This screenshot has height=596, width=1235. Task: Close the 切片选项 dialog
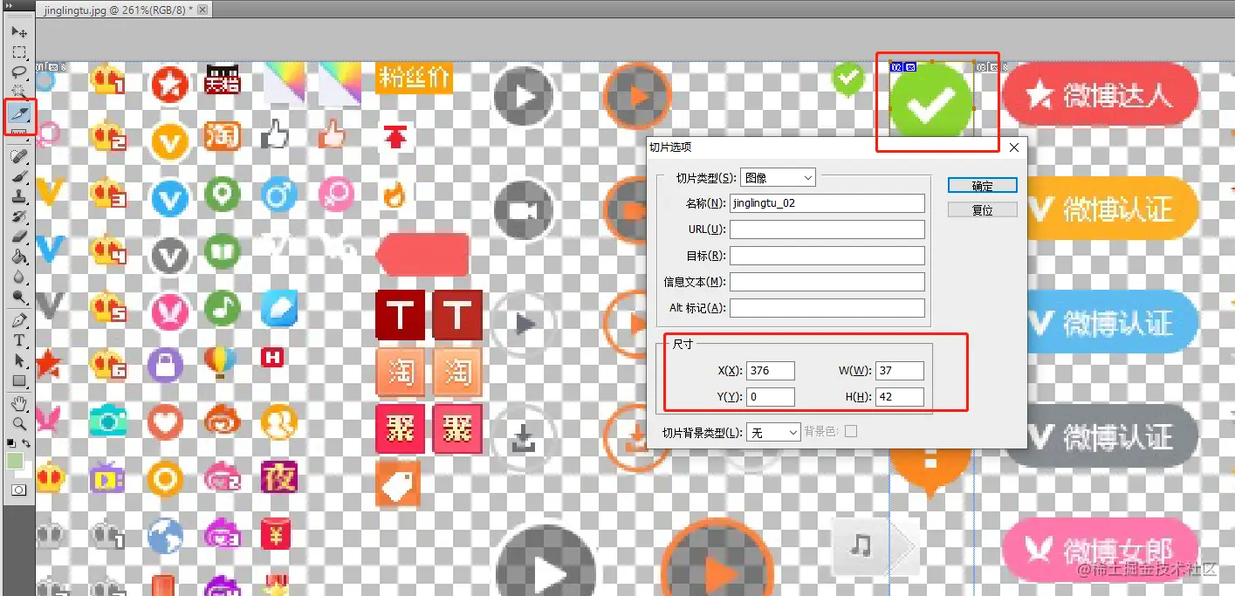[1013, 148]
